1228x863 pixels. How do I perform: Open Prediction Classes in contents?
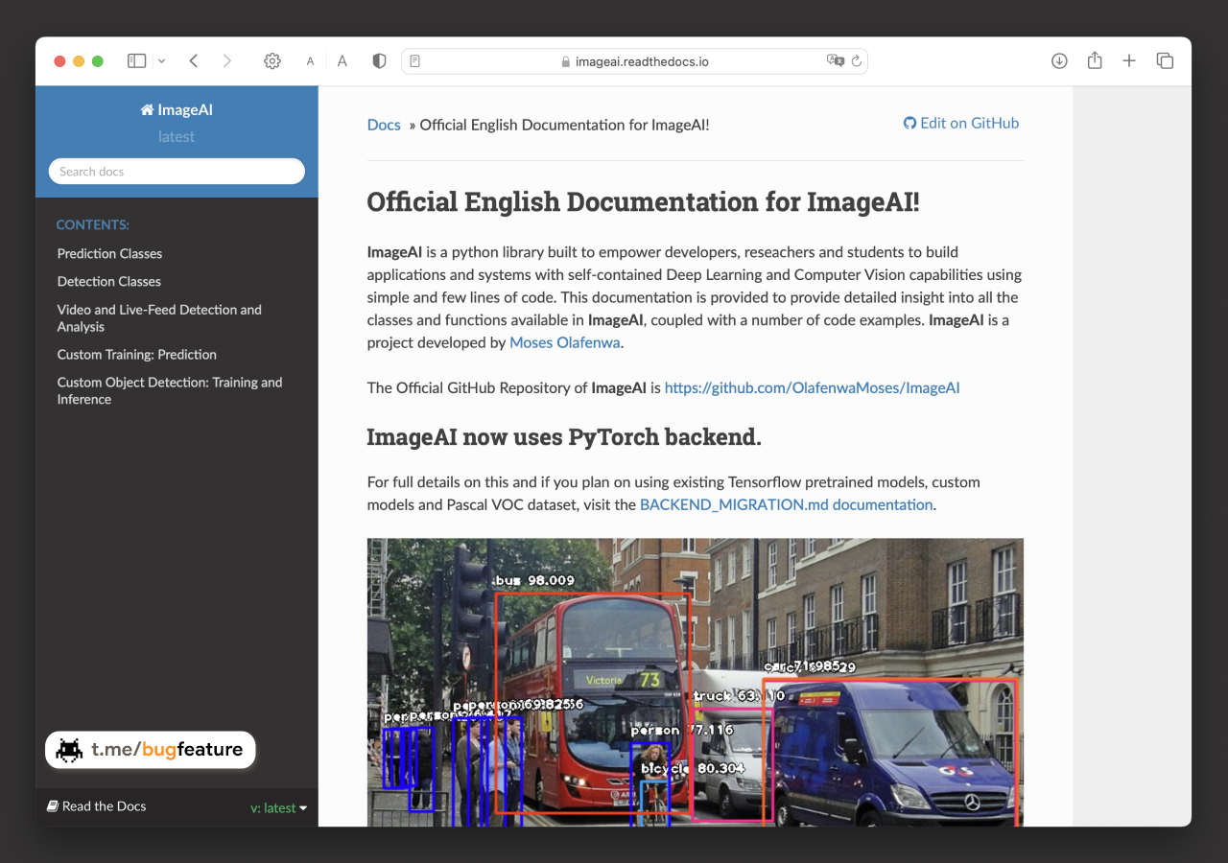(x=109, y=253)
